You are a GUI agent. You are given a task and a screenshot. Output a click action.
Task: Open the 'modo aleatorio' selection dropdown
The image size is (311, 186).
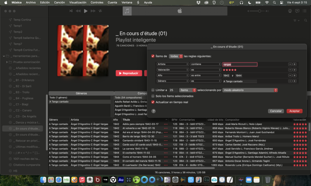point(250,90)
